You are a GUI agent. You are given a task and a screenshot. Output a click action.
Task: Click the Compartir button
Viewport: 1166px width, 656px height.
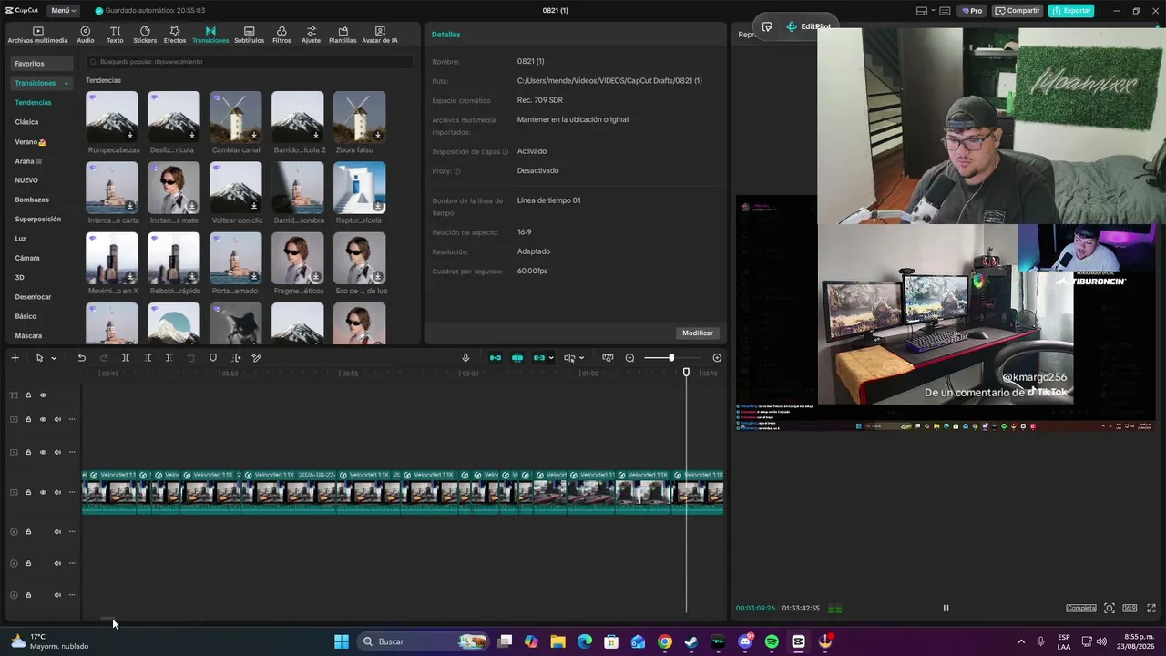(x=1018, y=11)
